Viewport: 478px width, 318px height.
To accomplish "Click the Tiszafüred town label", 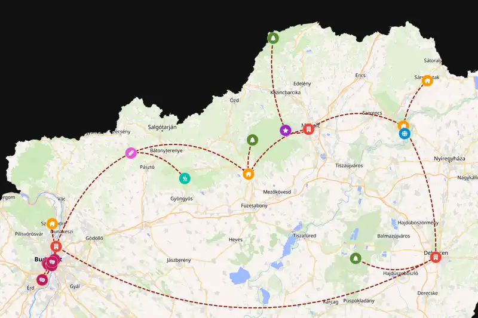I will click(x=305, y=236).
